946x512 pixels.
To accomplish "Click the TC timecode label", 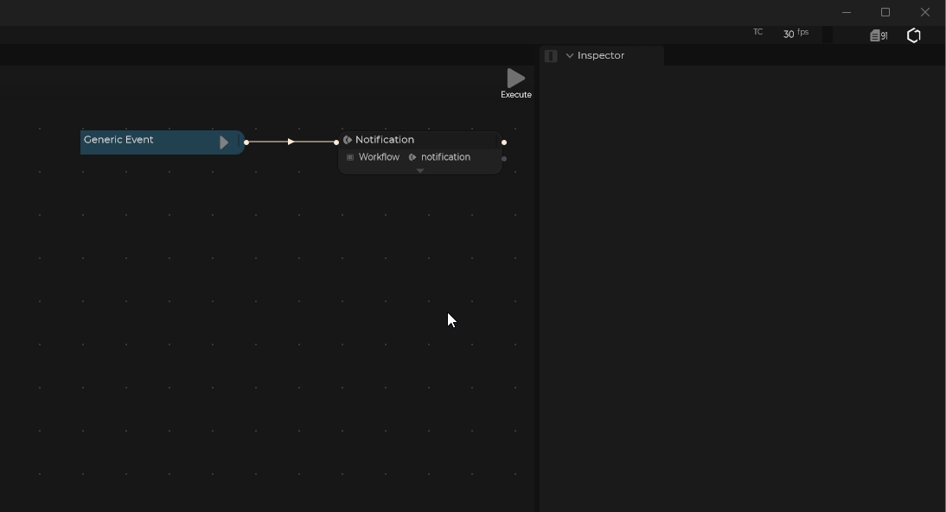I will click(758, 33).
